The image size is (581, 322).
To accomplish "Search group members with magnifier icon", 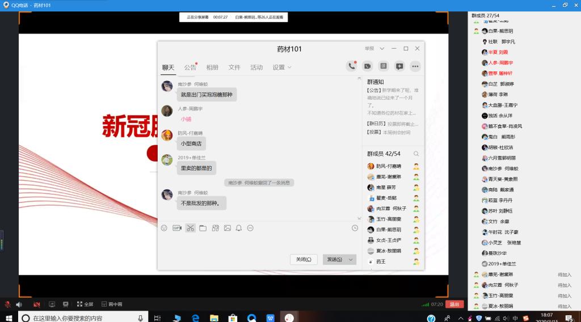I will 416,154.
